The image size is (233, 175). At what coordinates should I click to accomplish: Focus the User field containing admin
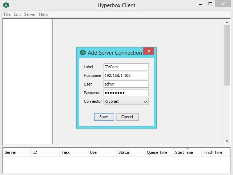coord(126,84)
